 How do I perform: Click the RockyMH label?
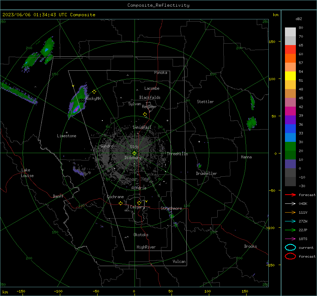tap(93, 99)
